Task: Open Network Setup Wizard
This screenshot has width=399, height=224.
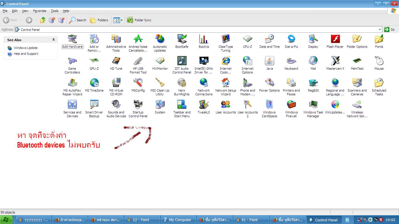Action: tap(225, 87)
